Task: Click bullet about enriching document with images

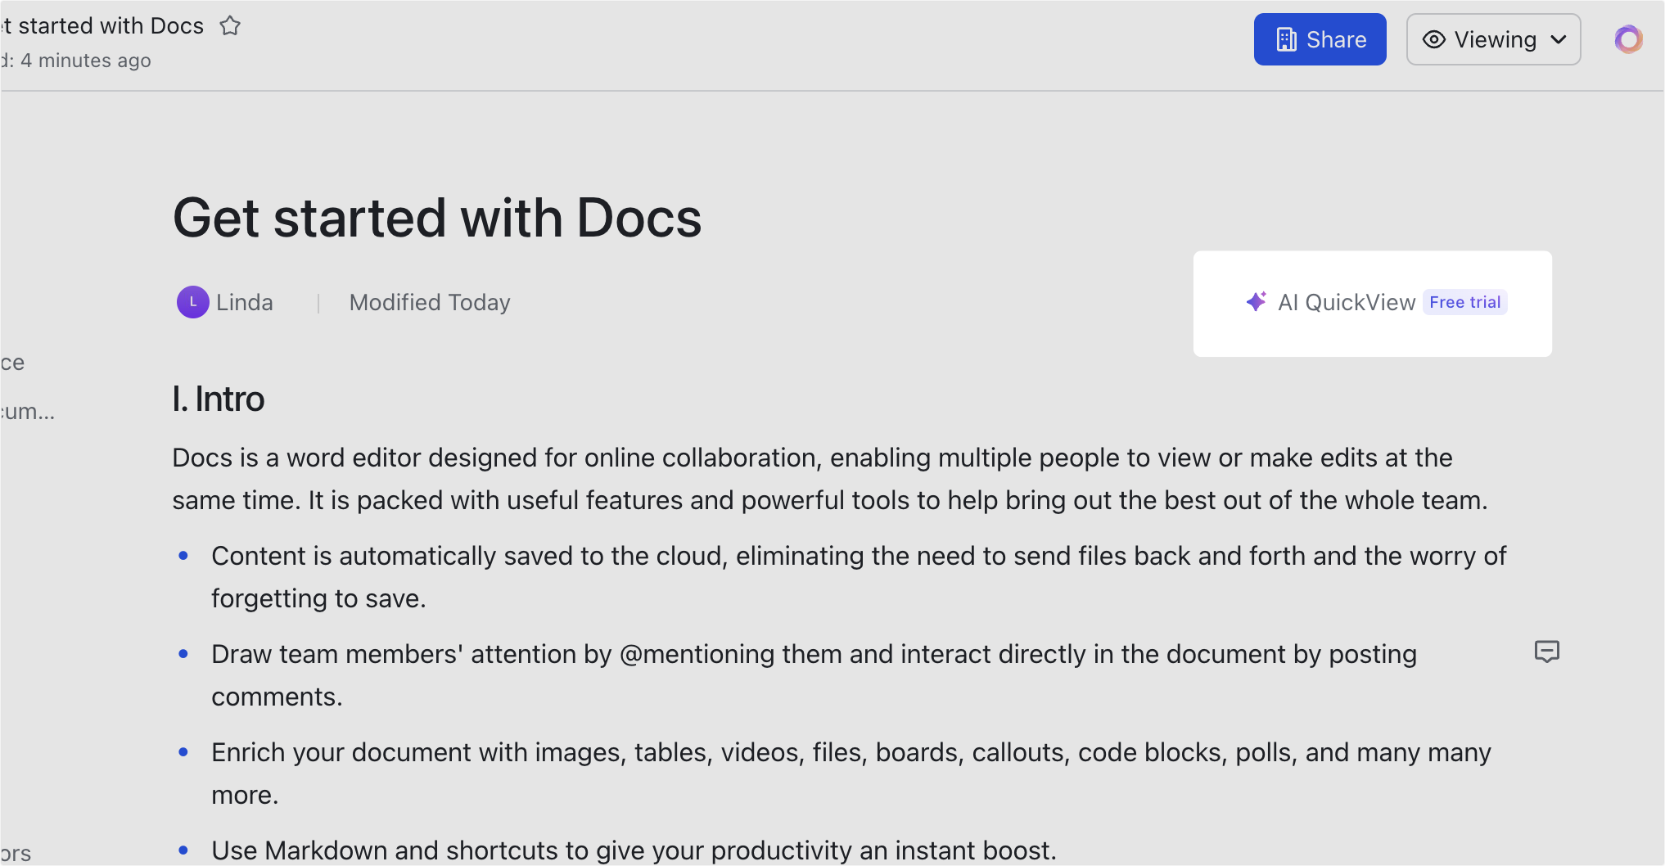Action: coord(851,774)
